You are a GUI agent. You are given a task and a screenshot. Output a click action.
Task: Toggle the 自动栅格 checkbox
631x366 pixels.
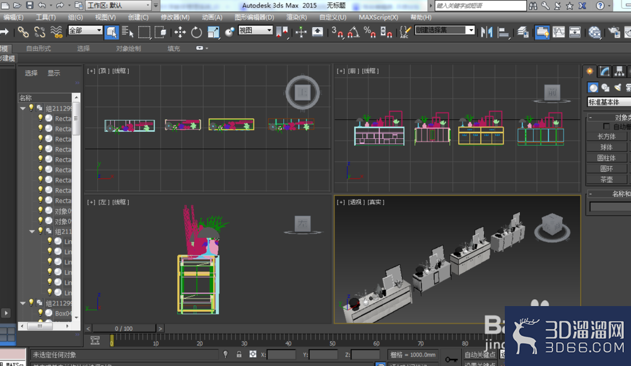coord(606,127)
